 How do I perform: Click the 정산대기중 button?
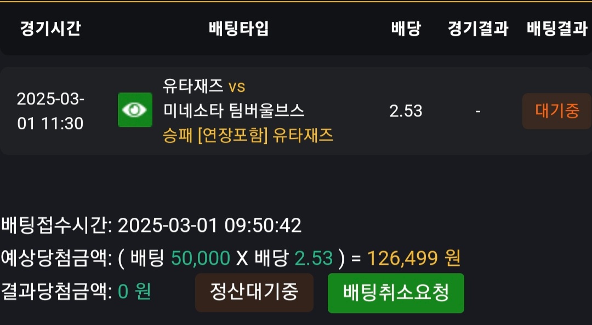tap(254, 292)
